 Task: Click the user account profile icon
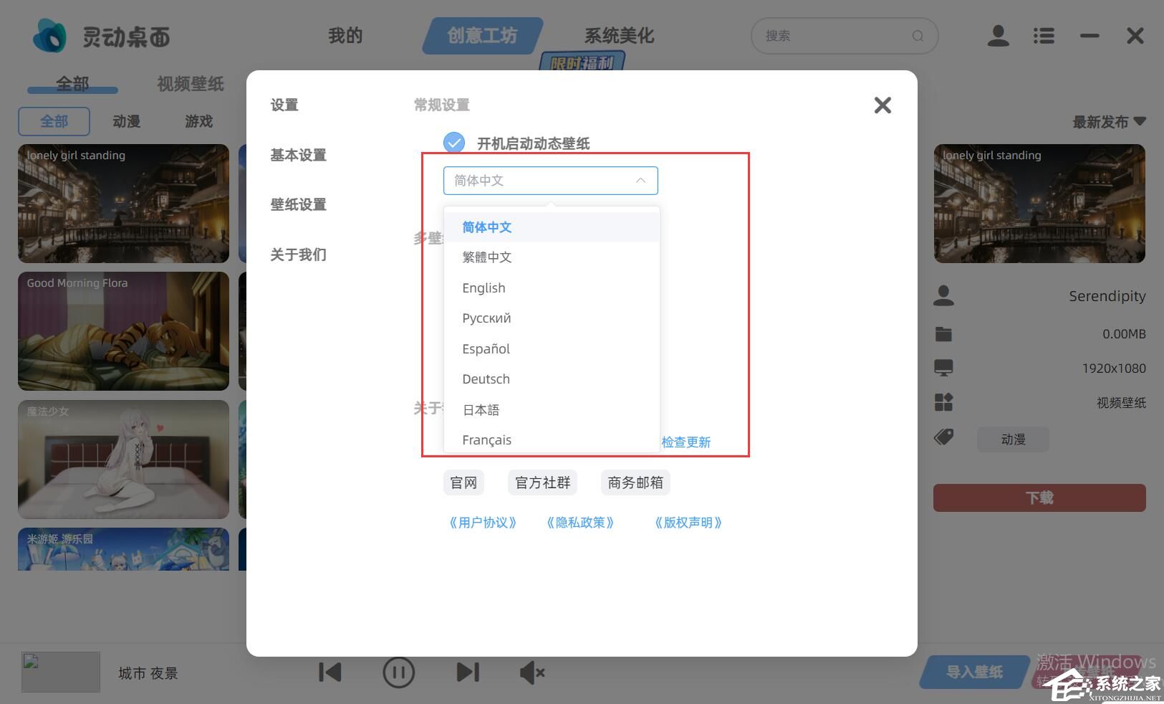pyautogui.click(x=998, y=36)
